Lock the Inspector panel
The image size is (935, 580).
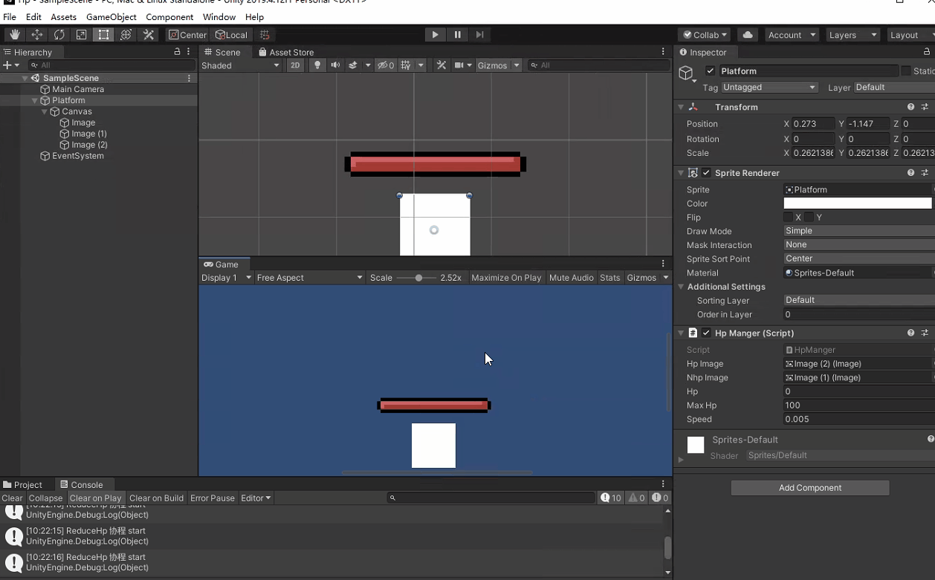[x=927, y=52]
